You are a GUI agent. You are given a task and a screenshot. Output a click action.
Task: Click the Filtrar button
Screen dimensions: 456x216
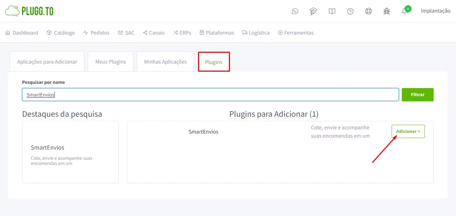pos(418,95)
